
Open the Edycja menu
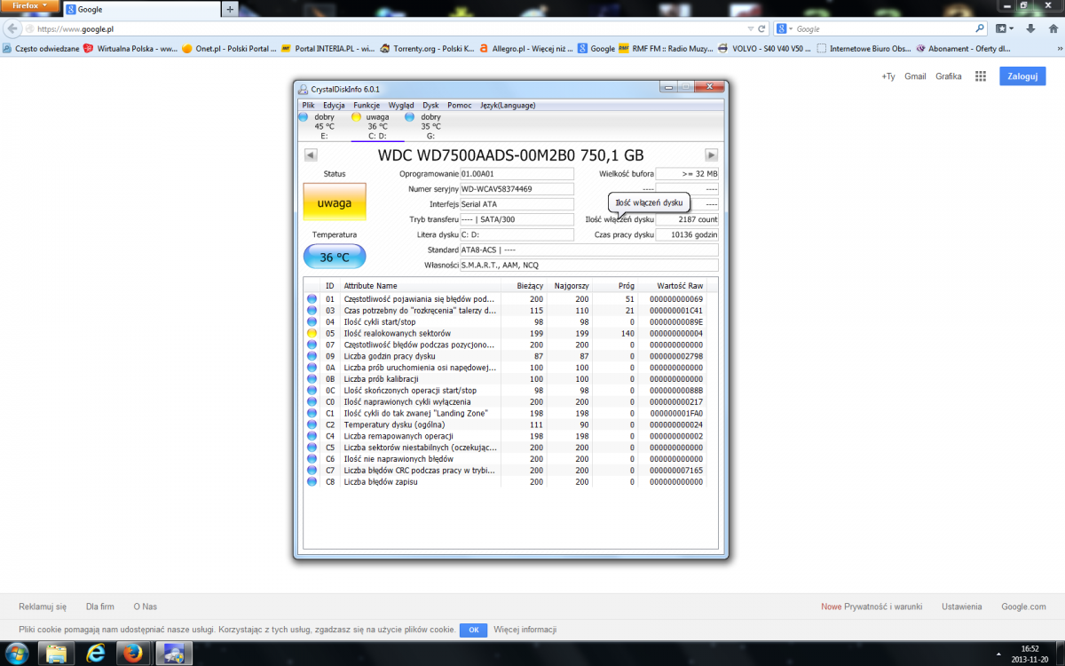pyautogui.click(x=334, y=105)
